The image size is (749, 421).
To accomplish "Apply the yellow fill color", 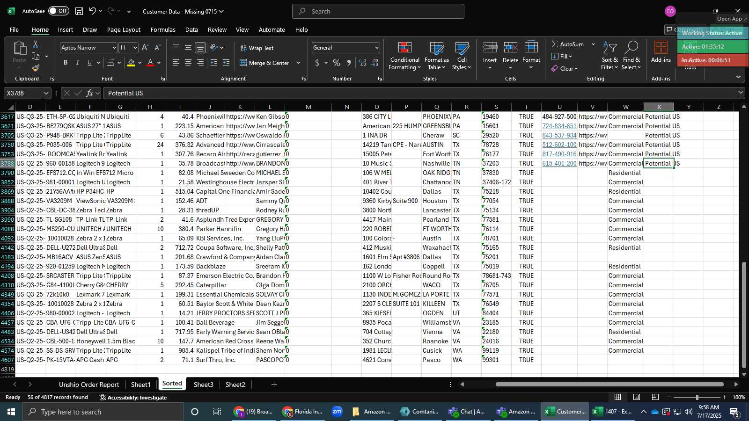I will (131, 63).
